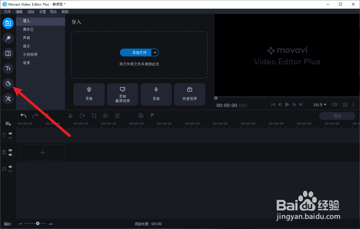This screenshot has width=360, height=229.
Task: Click 00:00:30 on the timeline ruler
Action: (192, 123)
